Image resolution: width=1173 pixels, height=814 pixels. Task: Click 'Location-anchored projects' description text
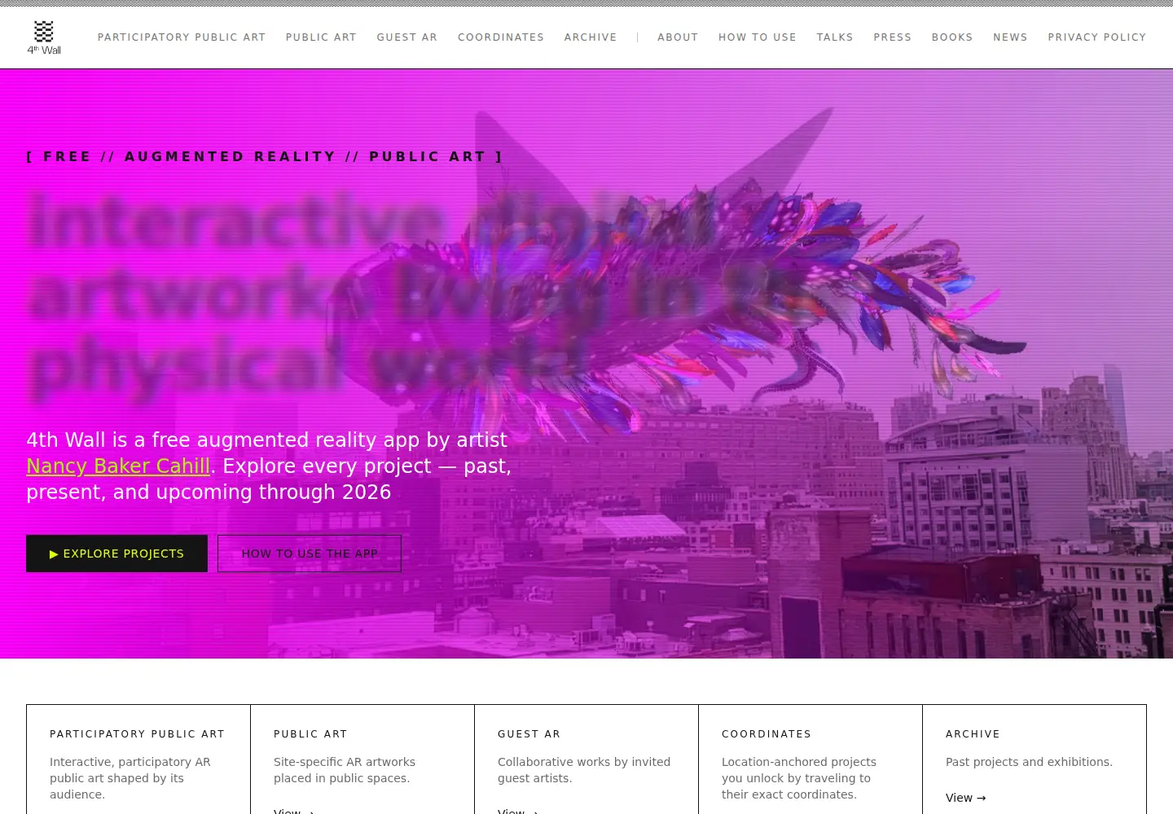[799, 778]
